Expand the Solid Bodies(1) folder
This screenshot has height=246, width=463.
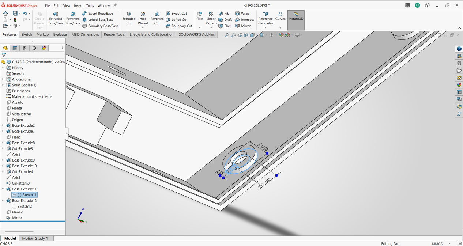coord(3,85)
